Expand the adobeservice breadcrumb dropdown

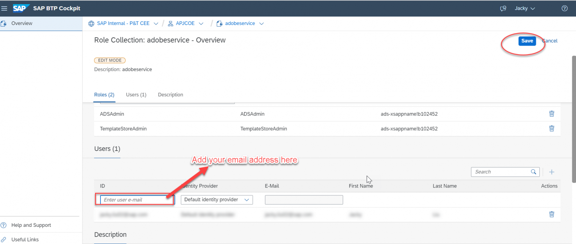click(261, 23)
